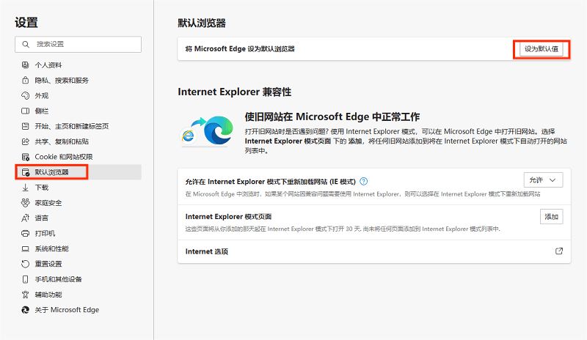Click the 系统和性能 laptop icon
Image resolution: width=587 pixels, height=340 pixels.
tap(25, 248)
